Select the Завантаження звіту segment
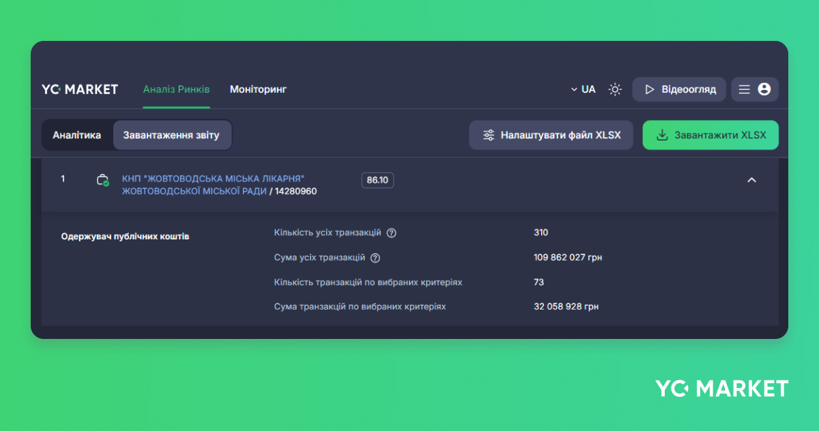The width and height of the screenshot is (819, 431). (171, 135)
